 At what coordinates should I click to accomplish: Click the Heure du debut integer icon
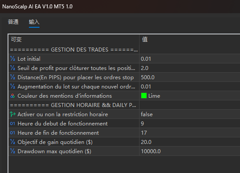pos(13,123)
